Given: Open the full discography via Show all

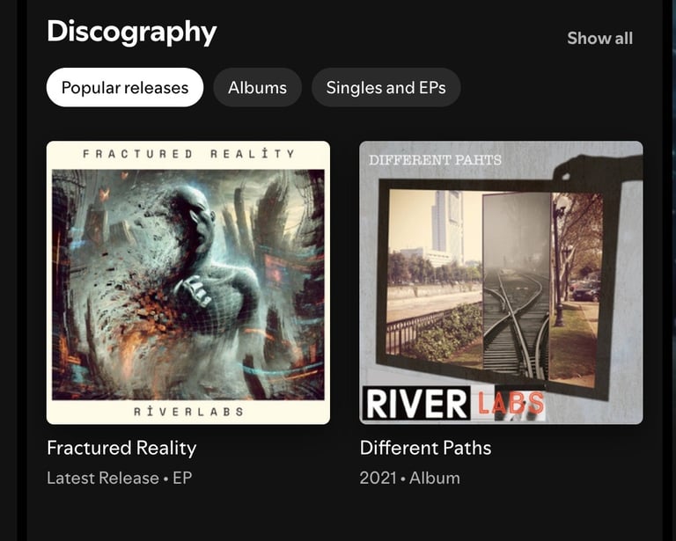Looking at the screenshot, I should (599, 39).
